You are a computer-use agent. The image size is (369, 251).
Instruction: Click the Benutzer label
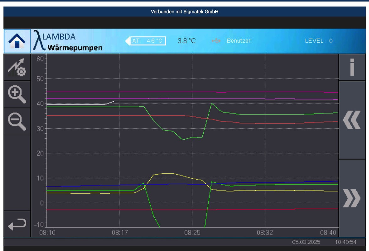tap(239, 41)
